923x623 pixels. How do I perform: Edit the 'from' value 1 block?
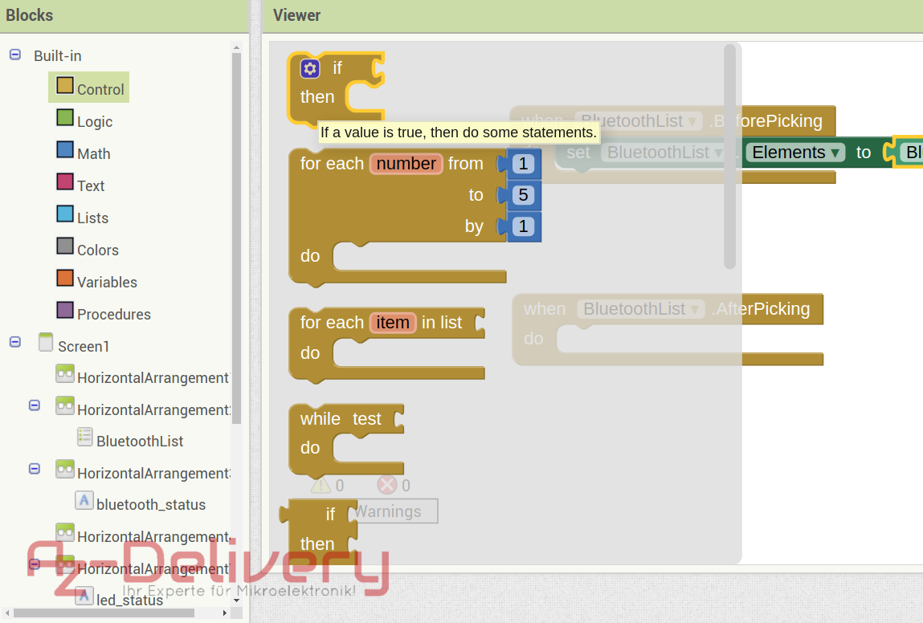coord(523,164)
